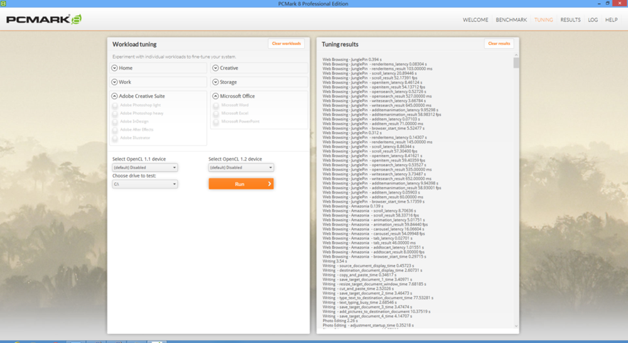628x343 pixels.
Task: Expand the Storage workload group
Action: coord(259,82)
